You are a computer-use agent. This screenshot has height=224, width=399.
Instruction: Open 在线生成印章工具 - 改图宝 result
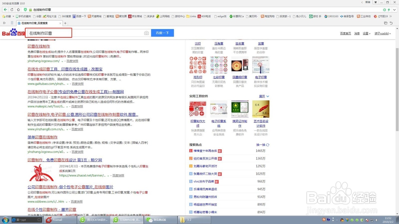pos(65,69)
